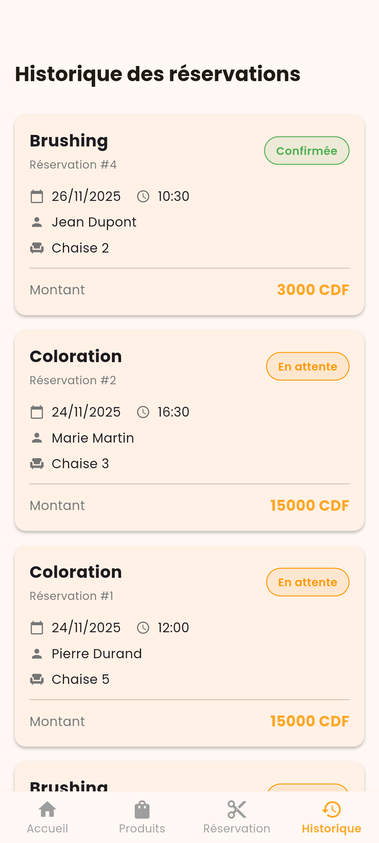Click chair icon beside Chaise 3
Viewport: 379px width, 843px height.
[x=37, y=464]
